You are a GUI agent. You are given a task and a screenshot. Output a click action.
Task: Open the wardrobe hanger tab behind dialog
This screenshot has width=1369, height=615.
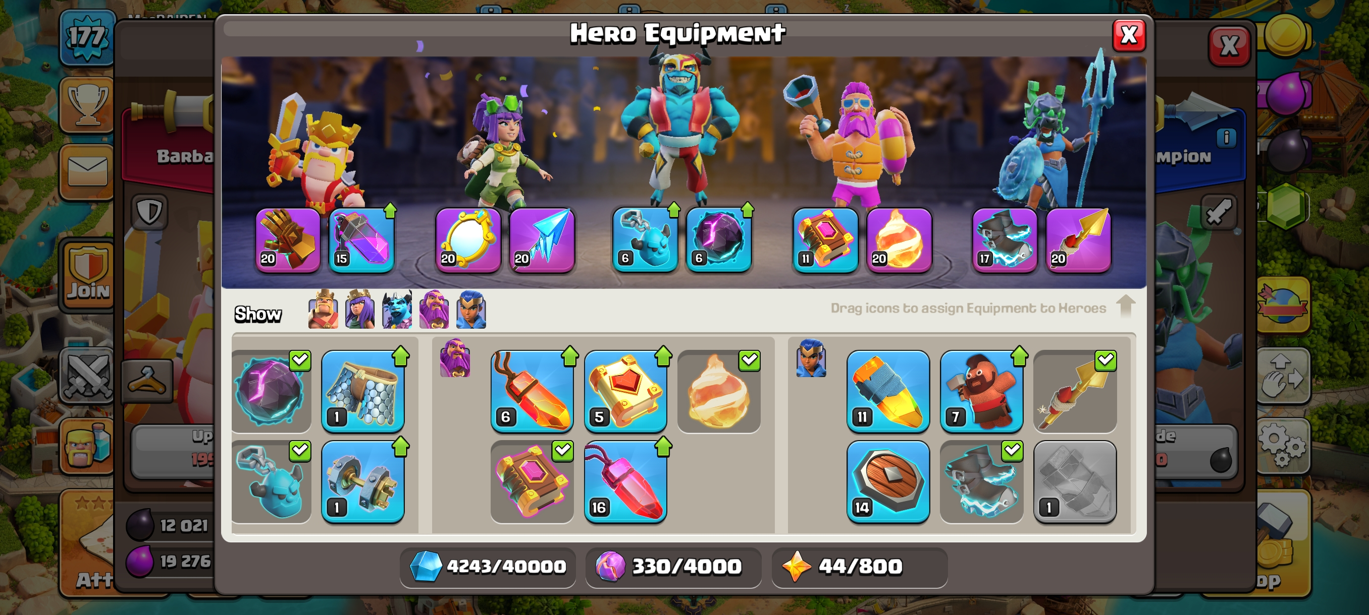click(x=147, y=381)
